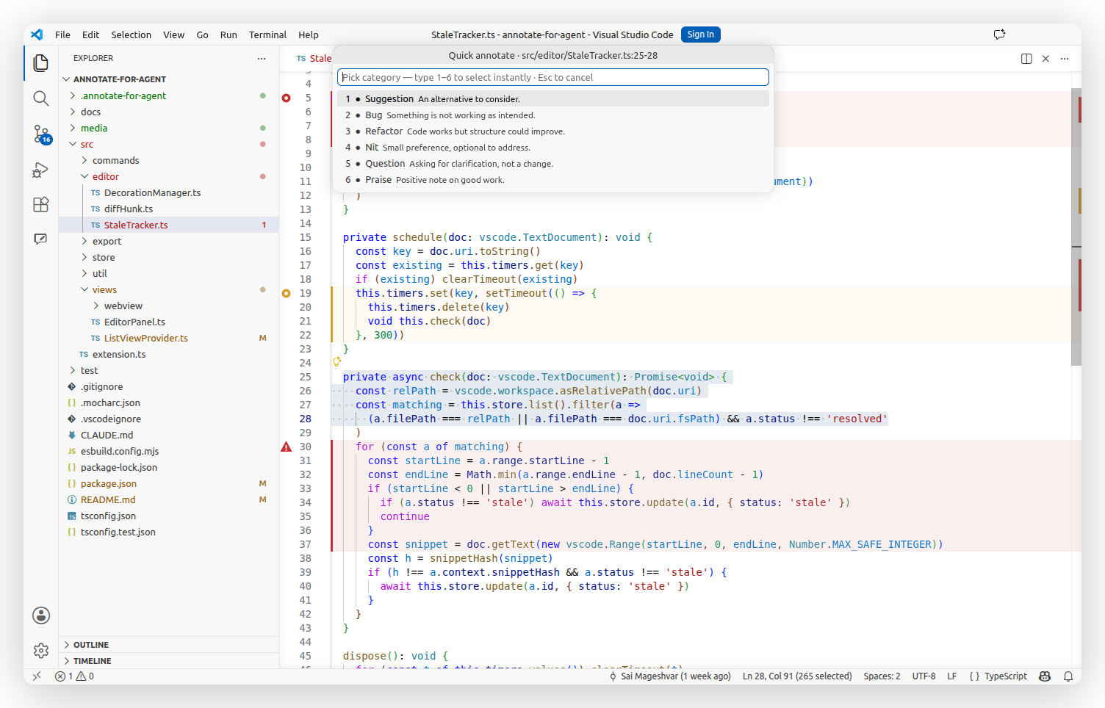
Task: Open the Manage gear menu
Action: pos(41,651)
